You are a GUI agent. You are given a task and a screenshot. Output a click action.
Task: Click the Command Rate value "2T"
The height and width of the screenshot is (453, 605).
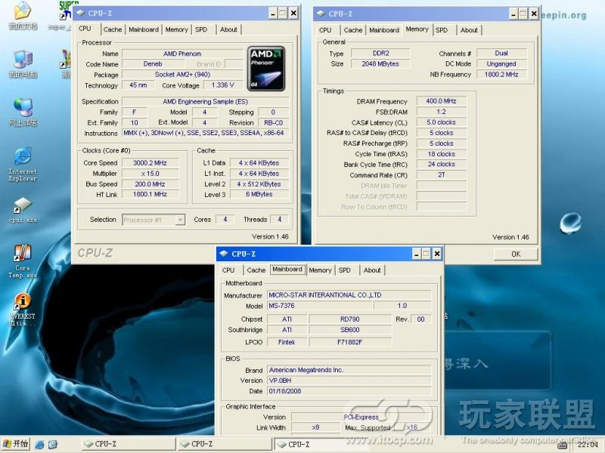[441, 175]
